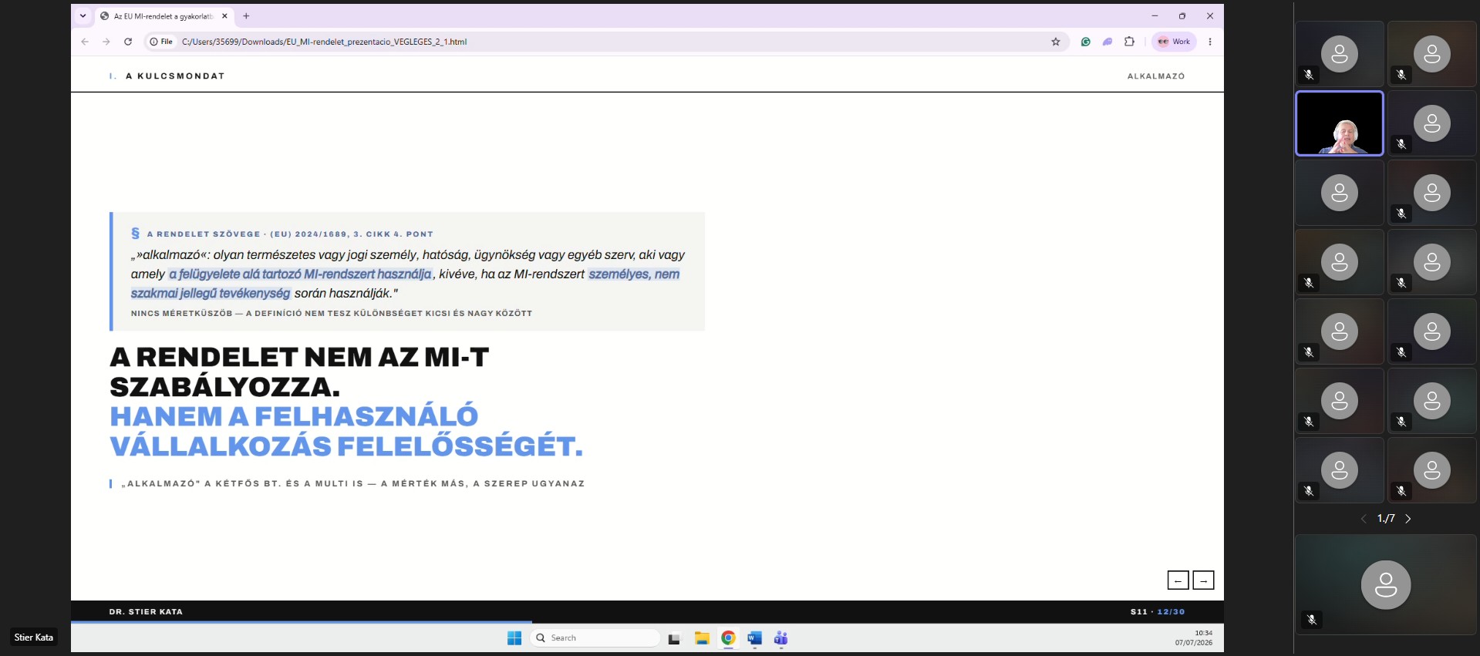View the File site information chip
Viewport: 1480px width, 656px height.
click(x=161, y=42)
